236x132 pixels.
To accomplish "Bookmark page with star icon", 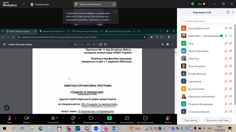I will click(145, 37).
